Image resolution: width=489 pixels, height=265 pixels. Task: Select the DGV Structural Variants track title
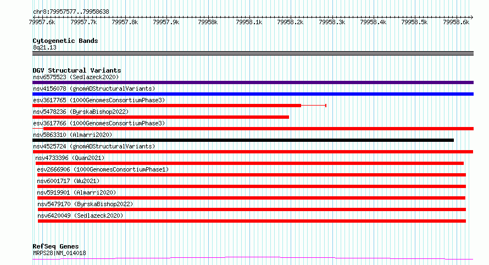(x=77, y=70)
